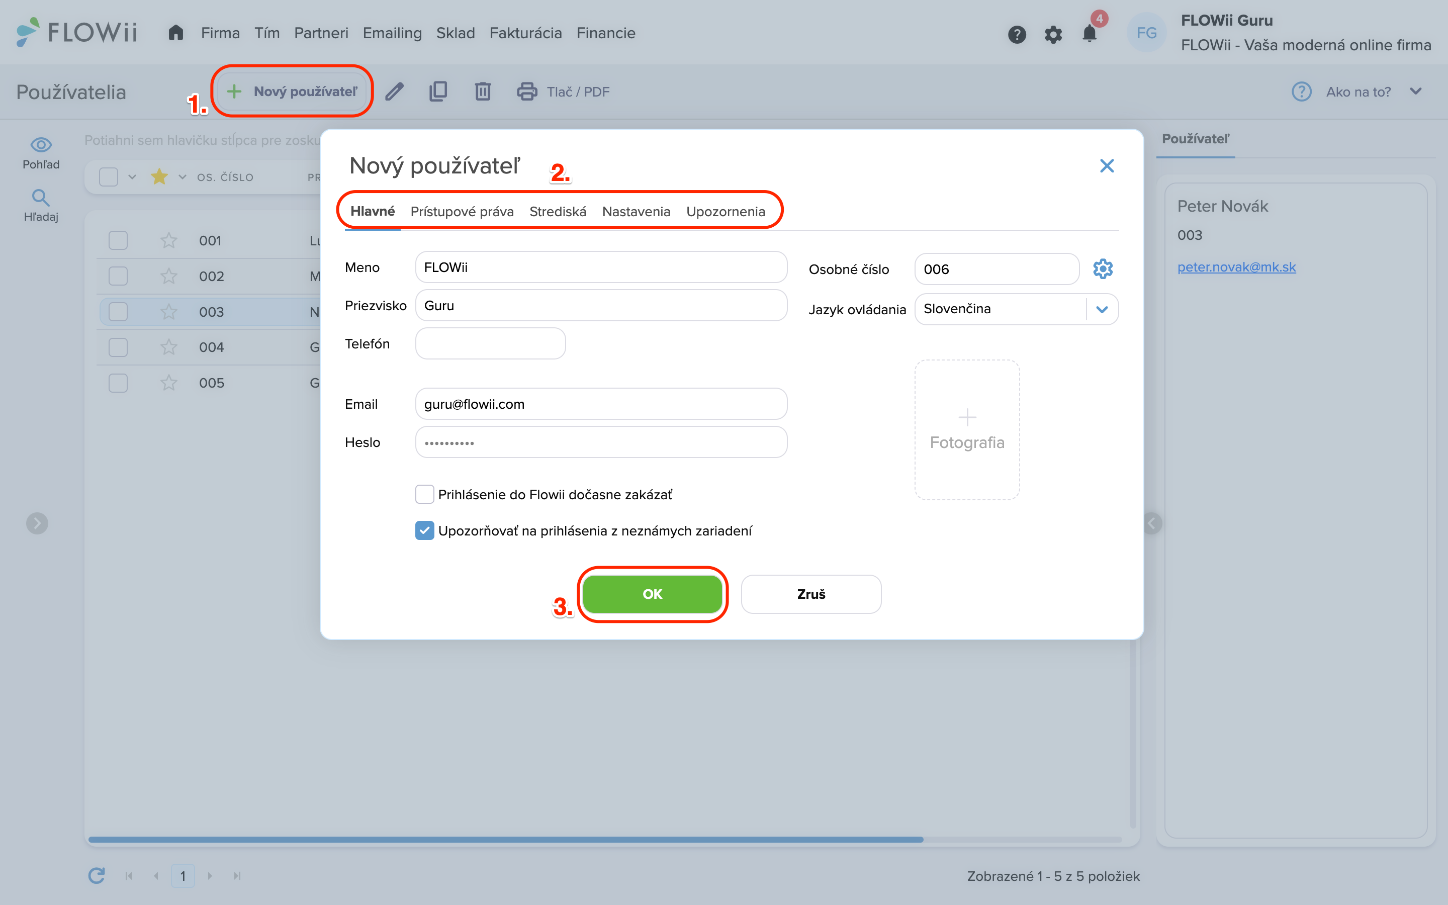The width and height of the screenshot is (1448, 905).
Task: Click the horizontal scrollbar under the table
Action: click(x=506, y=839)
